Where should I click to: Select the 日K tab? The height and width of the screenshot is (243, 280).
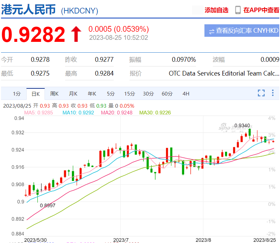tap(35, 94)
